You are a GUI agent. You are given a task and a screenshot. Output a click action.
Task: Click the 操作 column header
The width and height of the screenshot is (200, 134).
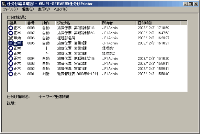(x=48, y=23)
